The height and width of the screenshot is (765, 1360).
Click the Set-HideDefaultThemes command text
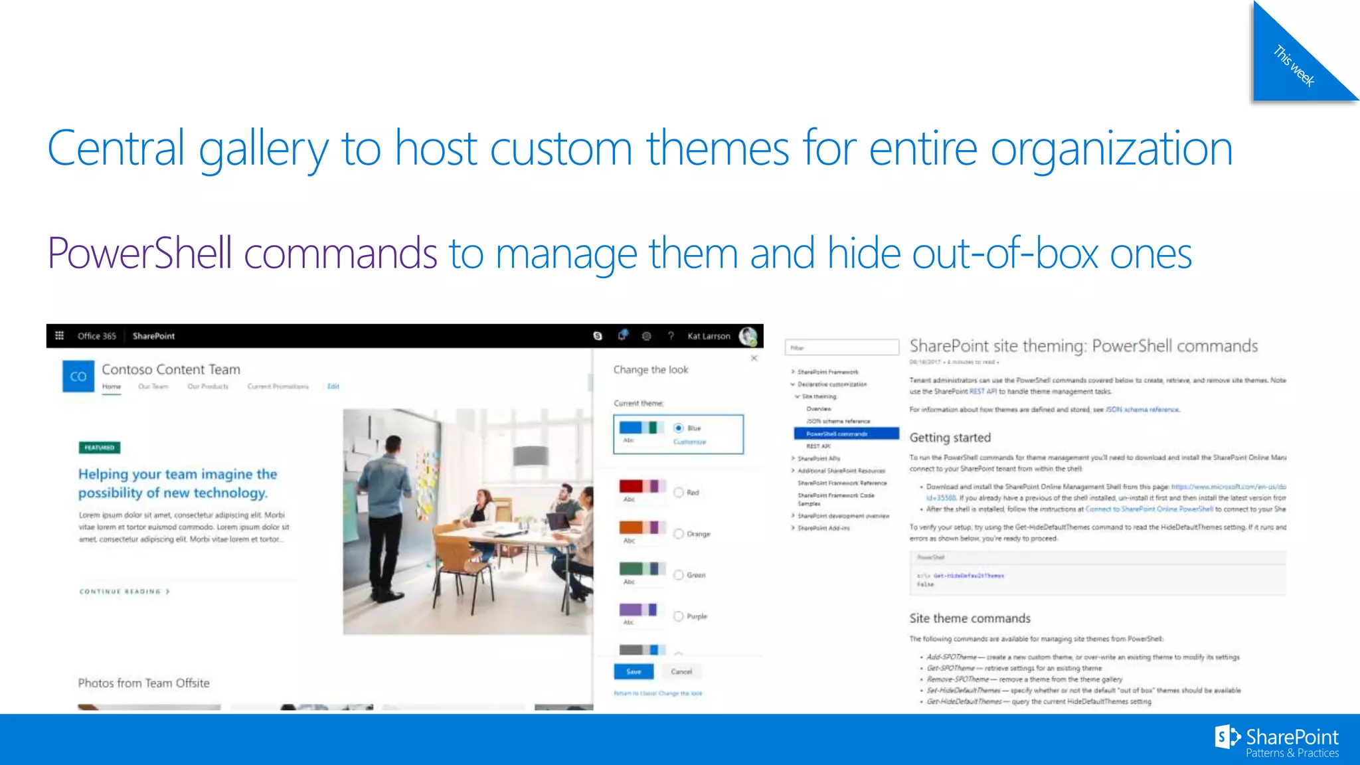pos(964,691)
